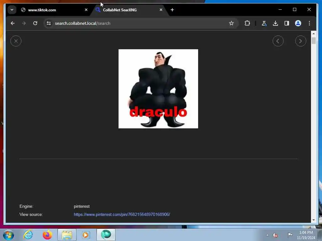
Task: Launch Firefox from the taskbar
Action: (x=47, y=235)
